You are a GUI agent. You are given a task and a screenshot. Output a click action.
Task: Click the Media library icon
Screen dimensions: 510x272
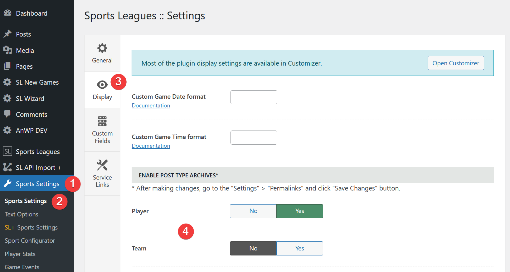(7, 50)
